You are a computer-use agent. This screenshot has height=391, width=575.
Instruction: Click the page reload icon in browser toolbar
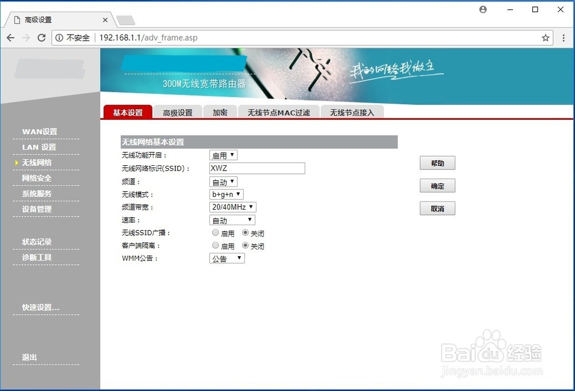click(x=41, y=37)
